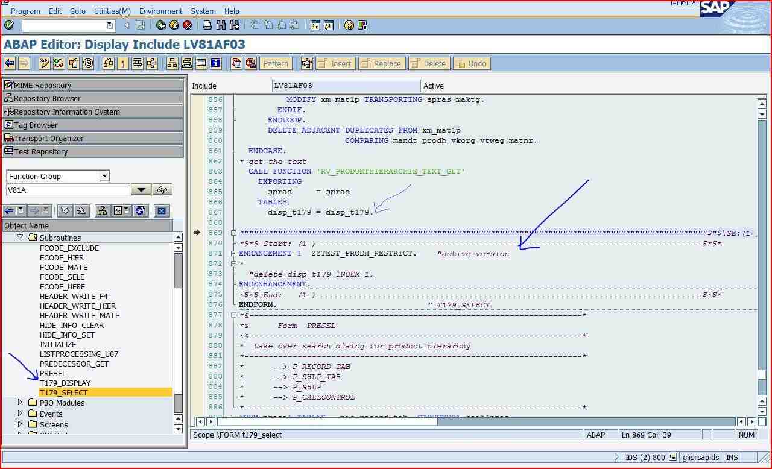The image size is (772, 469).
Task: Collapse the Subroutines folder
Action: [20, 237]
